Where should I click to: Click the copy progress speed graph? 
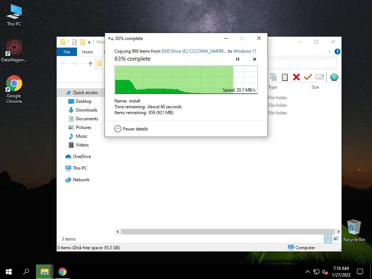186,80
